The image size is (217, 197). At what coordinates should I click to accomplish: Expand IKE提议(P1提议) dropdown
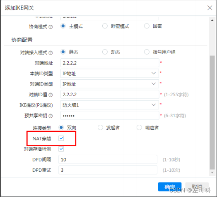pyautogui.click(x=110, y=105)
